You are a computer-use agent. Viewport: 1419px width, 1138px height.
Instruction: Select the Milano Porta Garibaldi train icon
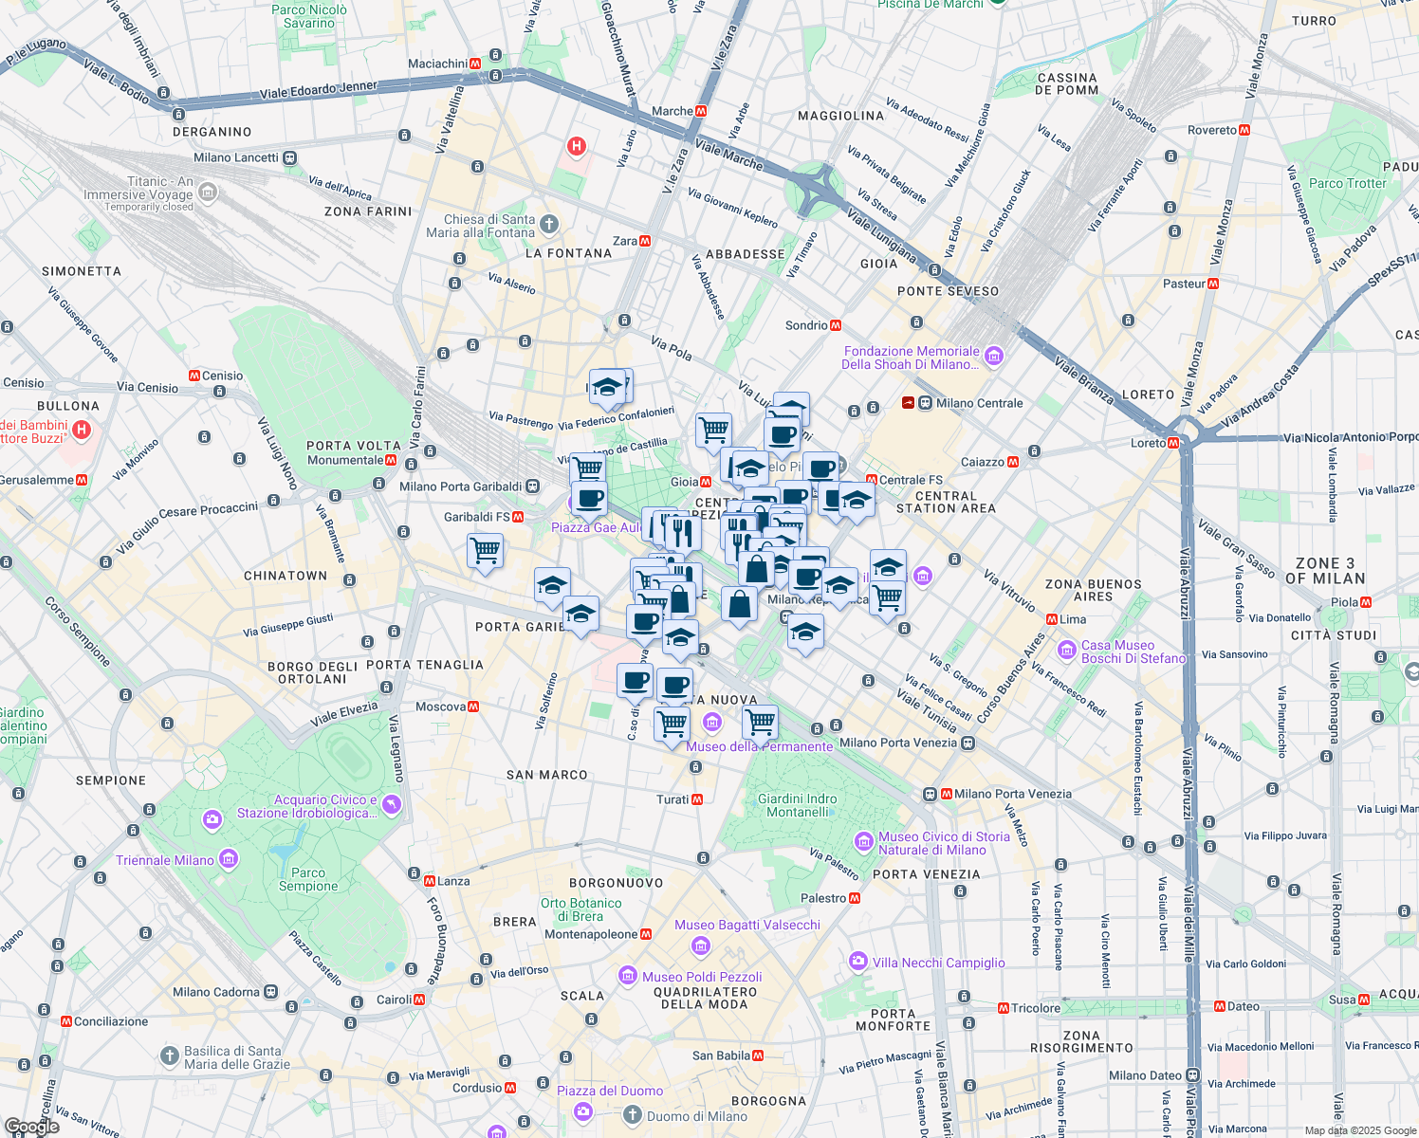click(x=533, y=486)
